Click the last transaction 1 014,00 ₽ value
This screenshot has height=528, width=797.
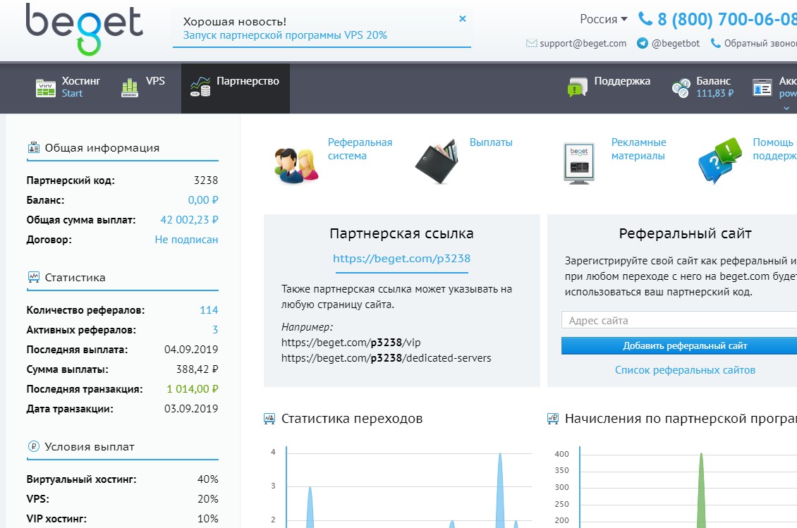point(192,389)
